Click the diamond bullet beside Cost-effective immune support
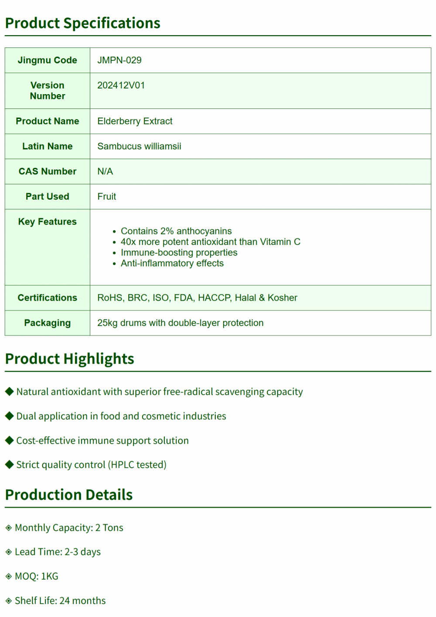Viewport: 436px width, 617px height. [10, 440]
